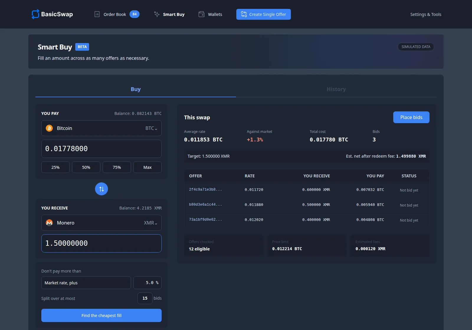
Task: Select the 75% amount preset
Action: [117, 167]
